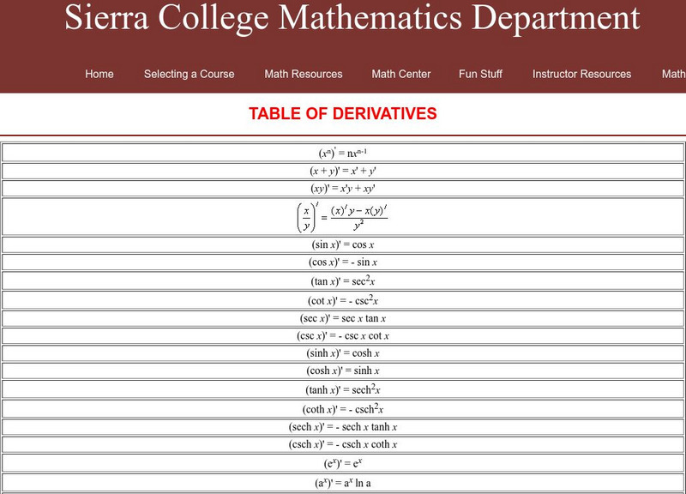Open the Math Resources menu
686x494 pixels.
[x=304, y=74]
